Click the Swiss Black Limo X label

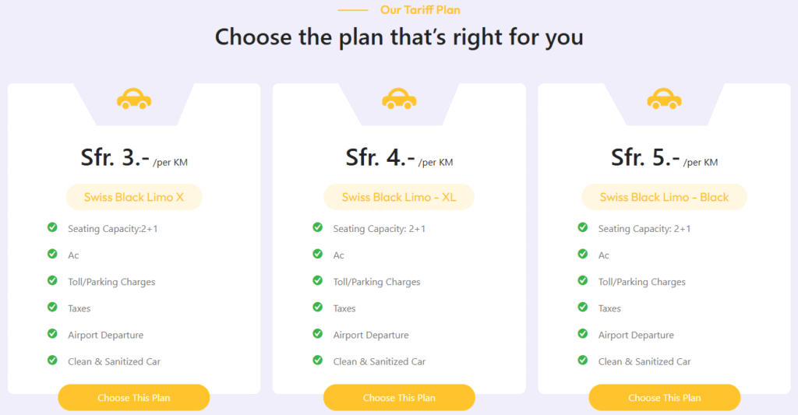point(133,197)
